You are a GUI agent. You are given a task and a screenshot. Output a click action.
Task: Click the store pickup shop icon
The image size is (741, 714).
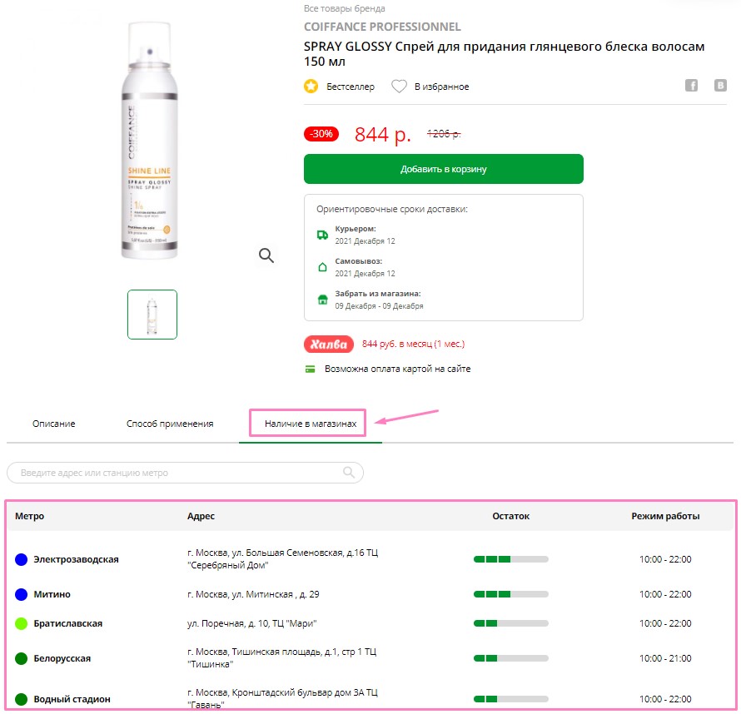point(322,300)
